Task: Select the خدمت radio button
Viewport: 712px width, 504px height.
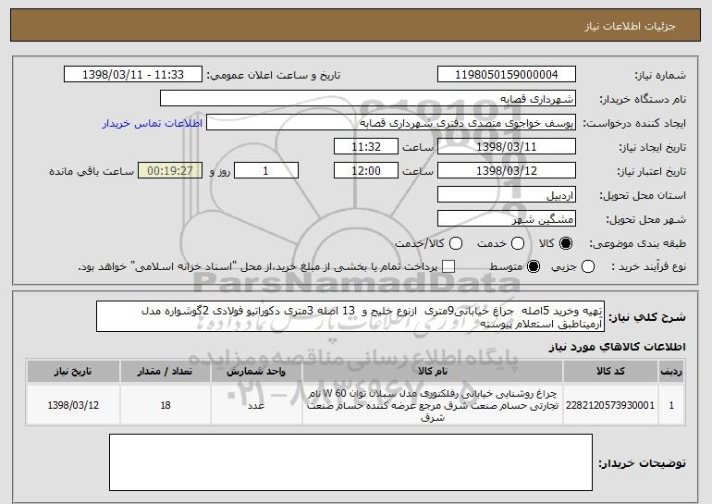Action: [518, 243]
